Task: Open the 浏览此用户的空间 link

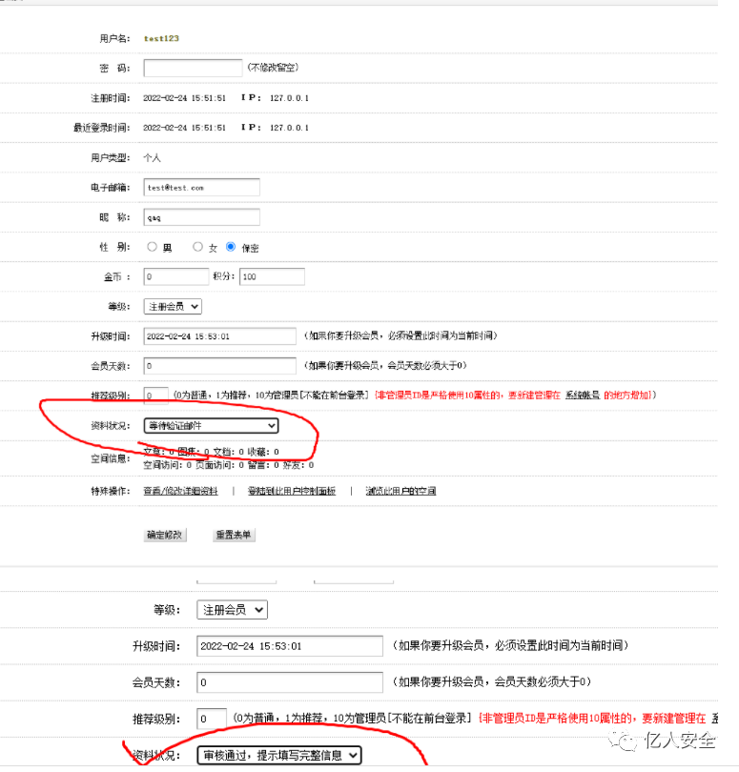Action: (400, 491)
